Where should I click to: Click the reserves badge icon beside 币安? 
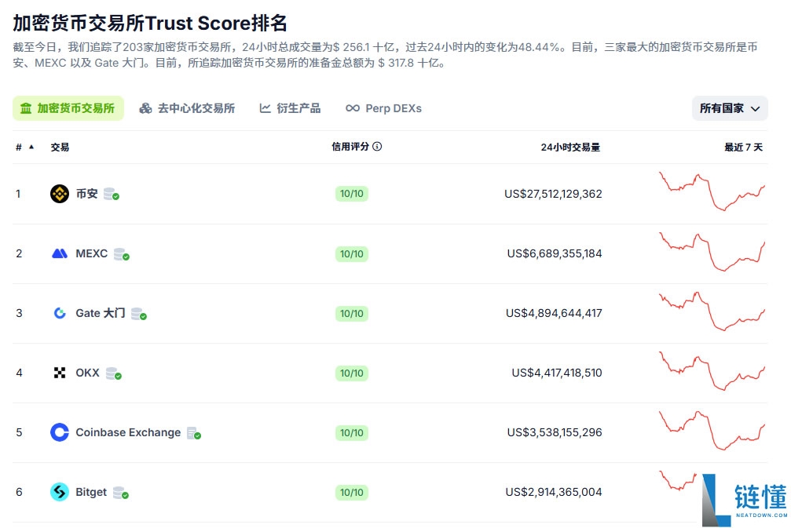pyautogui.click(x=111, y=194)
